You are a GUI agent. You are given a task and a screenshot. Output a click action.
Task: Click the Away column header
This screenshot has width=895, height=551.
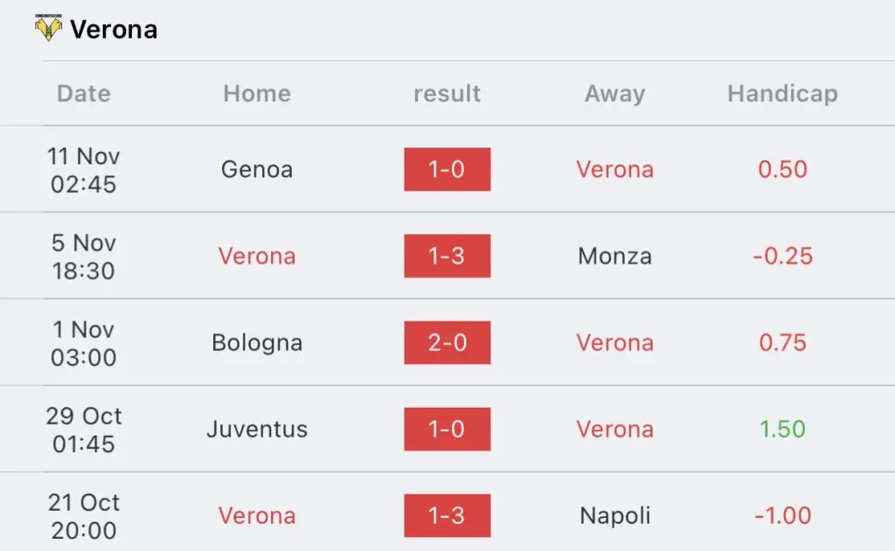pyautogui.click(x=614, y=93)
